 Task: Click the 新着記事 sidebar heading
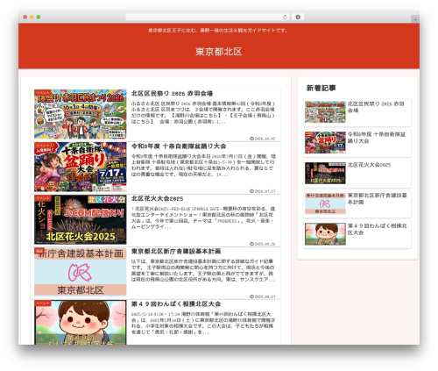pyautogui.click(x=321, y=88)
